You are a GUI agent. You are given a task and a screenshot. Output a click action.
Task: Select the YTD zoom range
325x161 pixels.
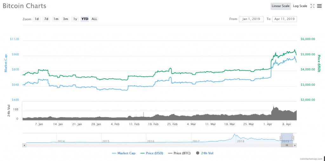click(x=85, y=19)
